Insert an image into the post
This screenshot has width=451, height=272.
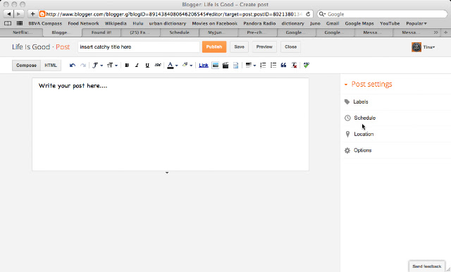point(215,66)
